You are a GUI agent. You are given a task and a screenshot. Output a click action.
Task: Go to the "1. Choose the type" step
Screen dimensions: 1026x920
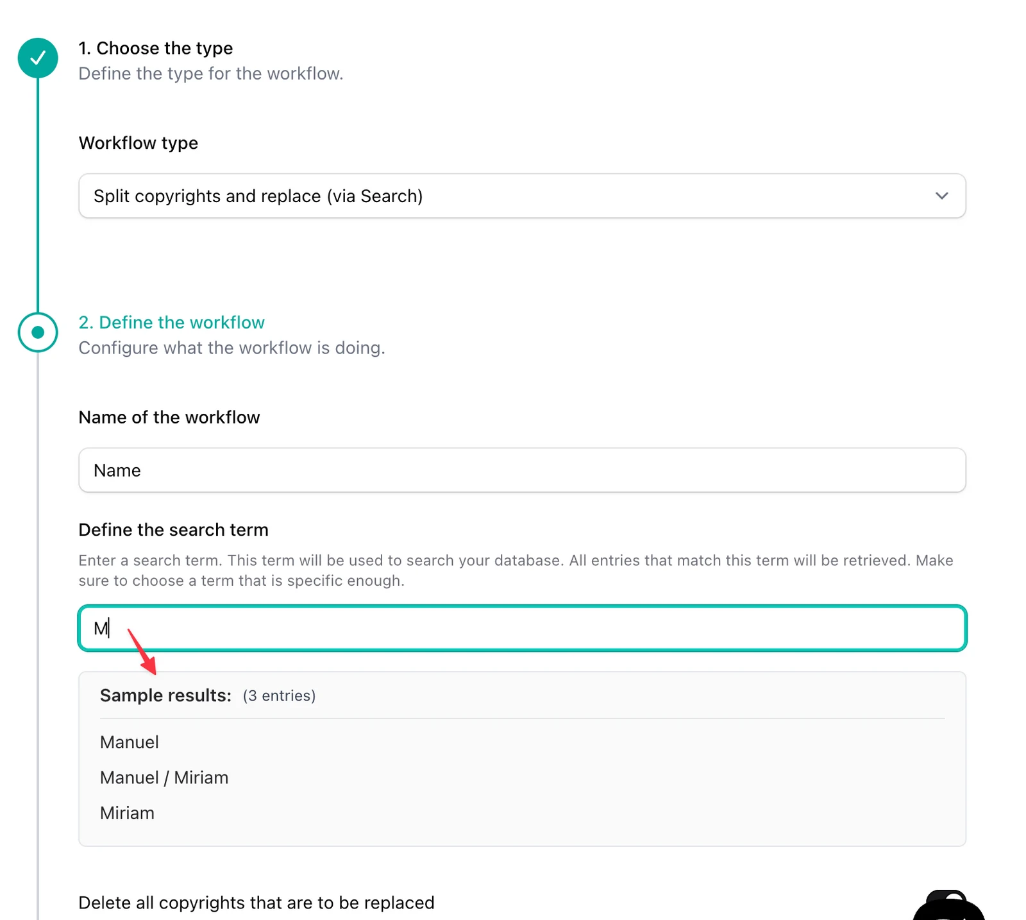pos(155,48)
